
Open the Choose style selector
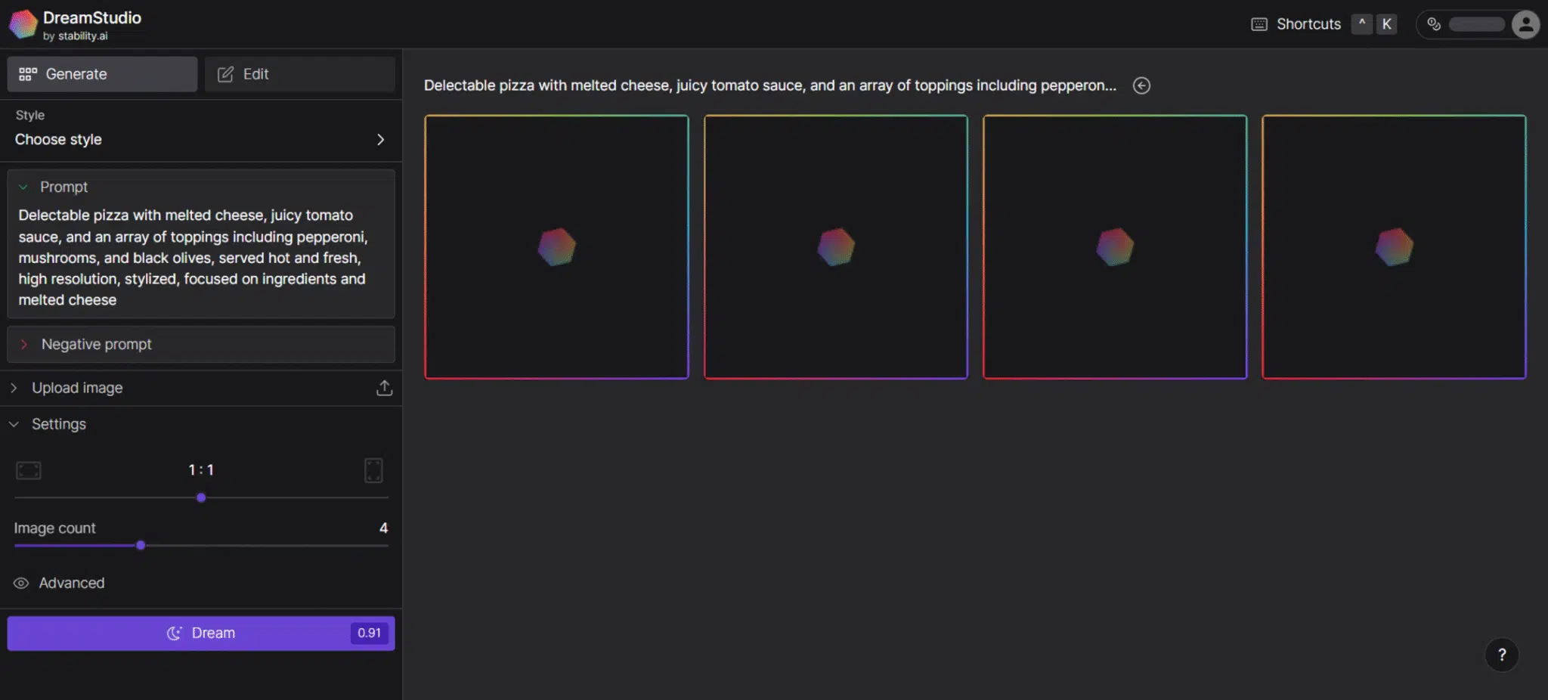(x=200, y=139)
